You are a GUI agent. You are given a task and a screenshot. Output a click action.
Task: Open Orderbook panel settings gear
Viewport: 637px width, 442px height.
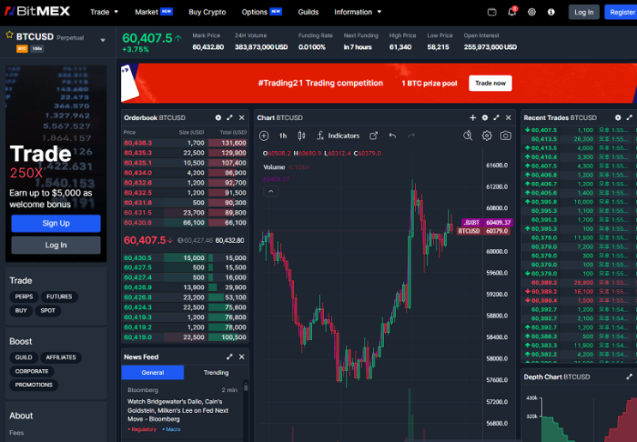pos(218,118)
